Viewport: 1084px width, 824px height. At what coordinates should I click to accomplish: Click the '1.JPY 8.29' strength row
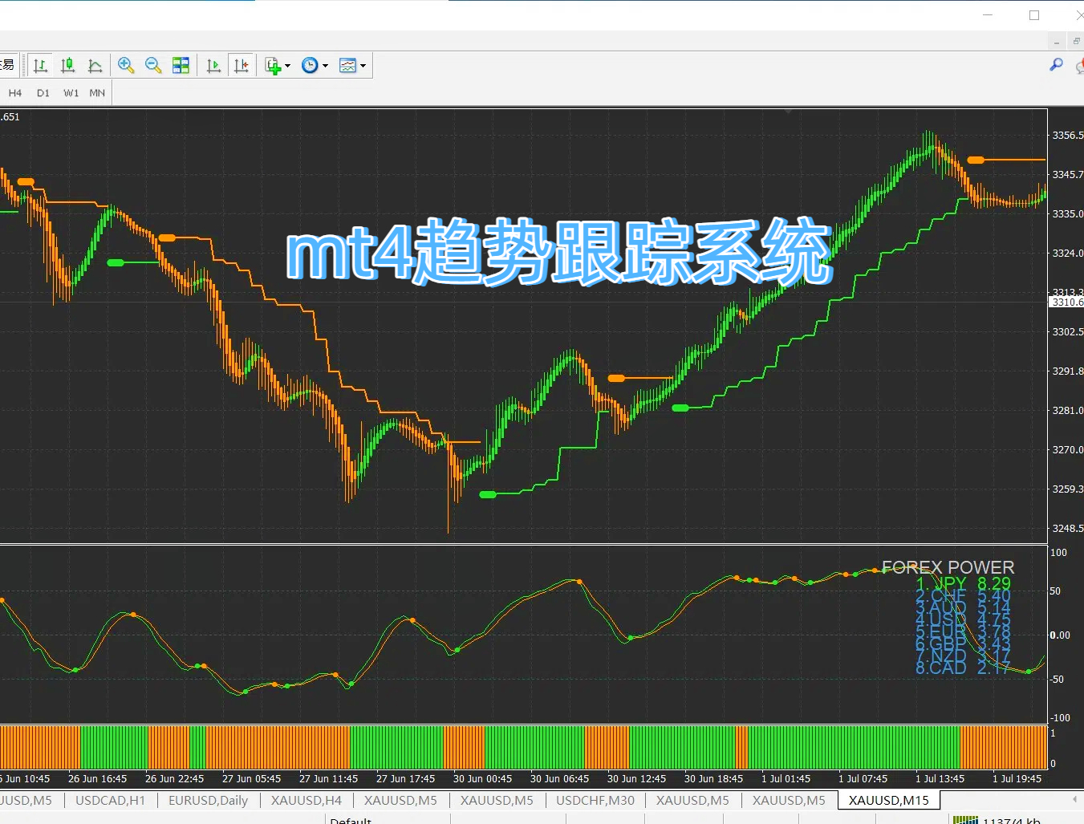(x=963, y=584)
